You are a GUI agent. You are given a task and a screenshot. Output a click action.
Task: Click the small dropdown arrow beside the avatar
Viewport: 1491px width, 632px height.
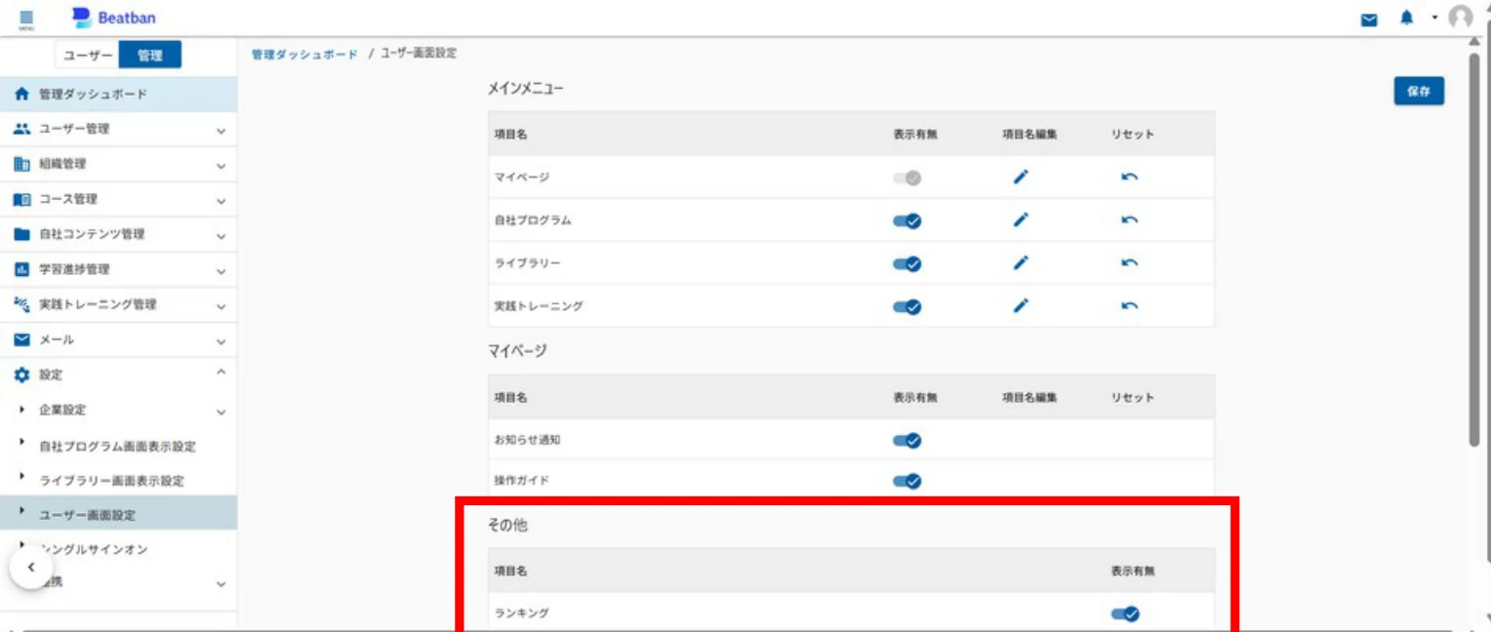(x=1434, y=18)
